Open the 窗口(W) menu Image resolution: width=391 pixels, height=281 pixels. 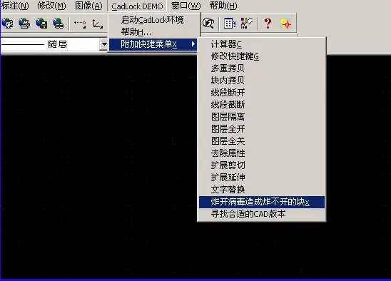186,6
